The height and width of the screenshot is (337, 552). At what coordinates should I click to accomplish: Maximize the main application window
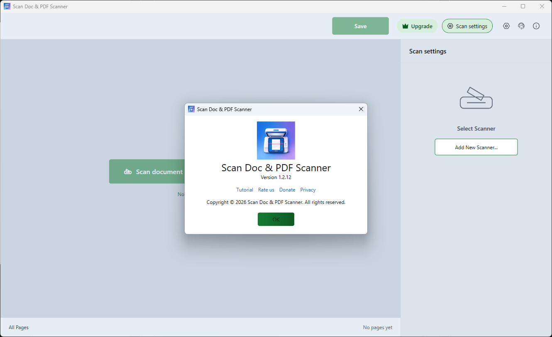tap(523, 6)
